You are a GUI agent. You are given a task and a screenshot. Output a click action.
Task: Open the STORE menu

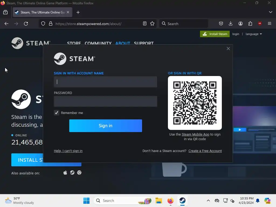click(x=74, y=43)
